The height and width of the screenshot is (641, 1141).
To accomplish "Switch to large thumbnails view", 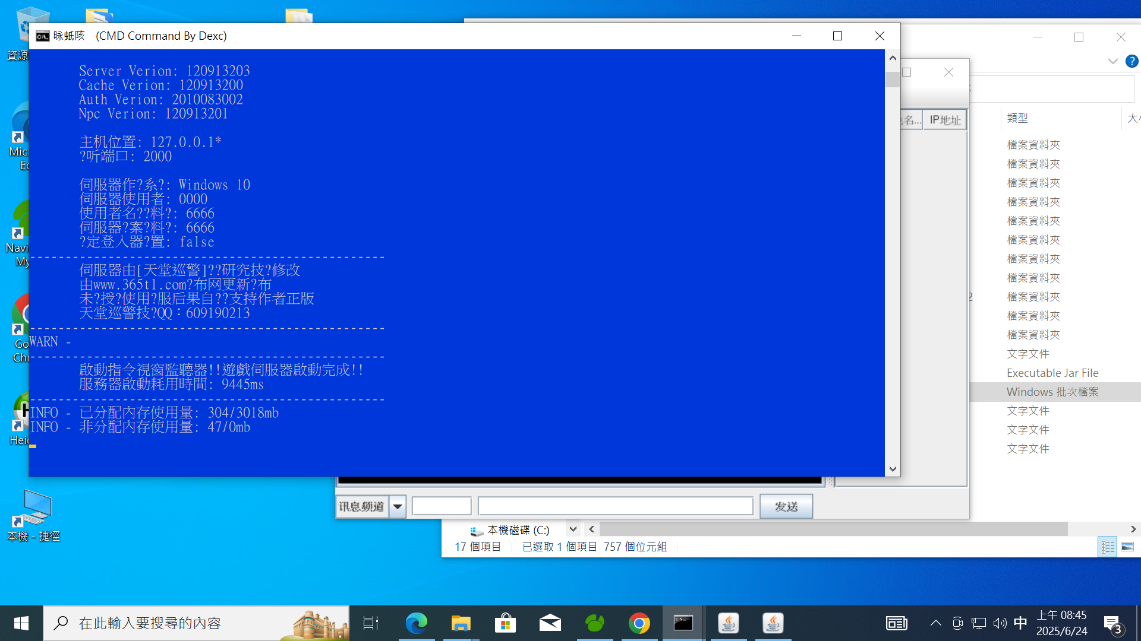I will click(1127, 547).
